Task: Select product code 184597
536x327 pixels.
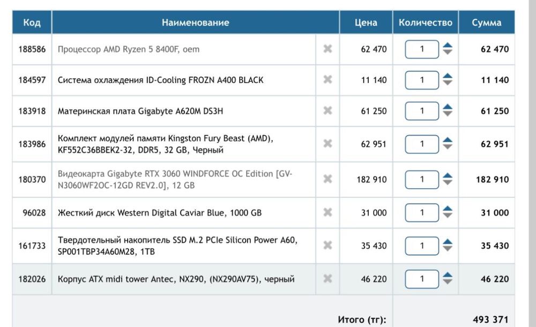Action: (x=32, y=80)
